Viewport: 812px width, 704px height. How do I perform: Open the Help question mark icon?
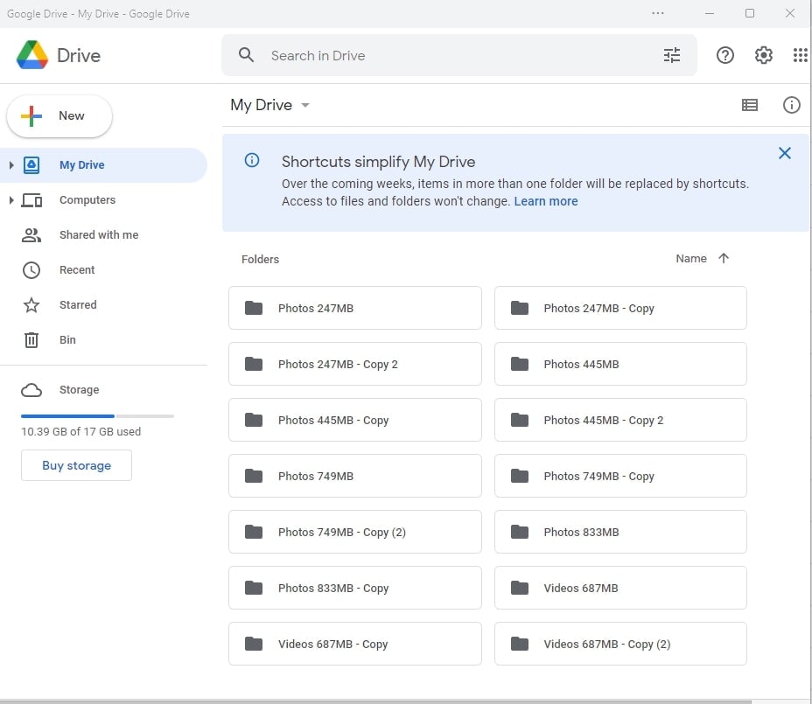(x=725, y=55)
